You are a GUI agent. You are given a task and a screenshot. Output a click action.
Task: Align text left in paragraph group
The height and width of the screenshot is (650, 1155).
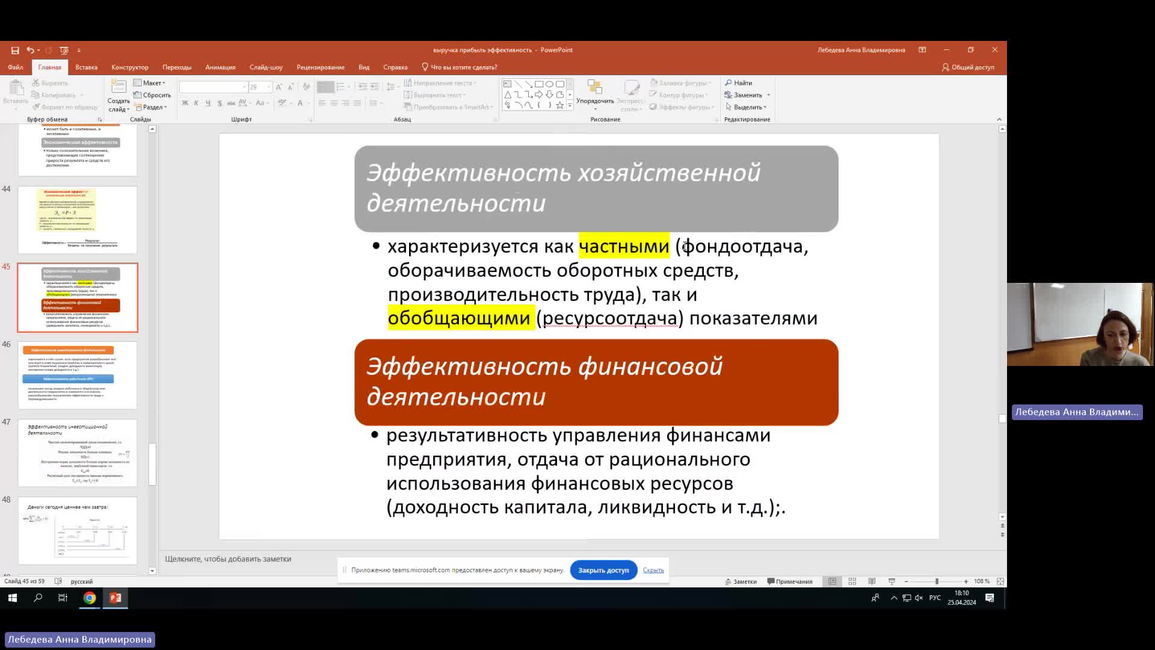[x=322, y=103]
